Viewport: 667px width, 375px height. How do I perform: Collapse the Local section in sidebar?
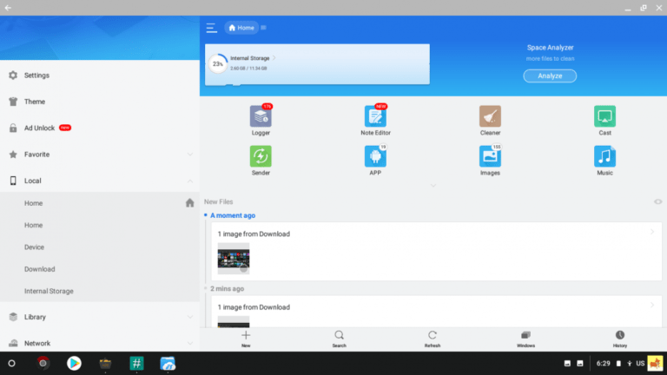click(190, 181)
